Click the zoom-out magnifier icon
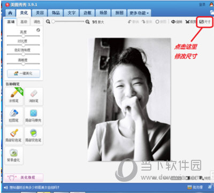Viewport: 214px width, 193px height. tap(48, 21)
